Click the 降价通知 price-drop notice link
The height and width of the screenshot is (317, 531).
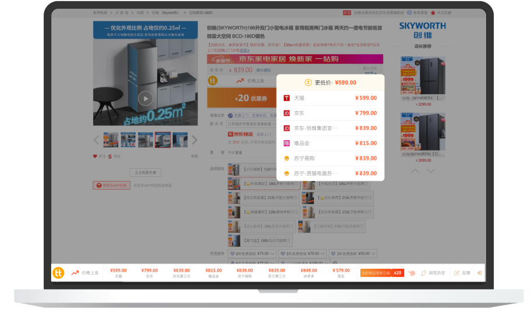(264, 70)
